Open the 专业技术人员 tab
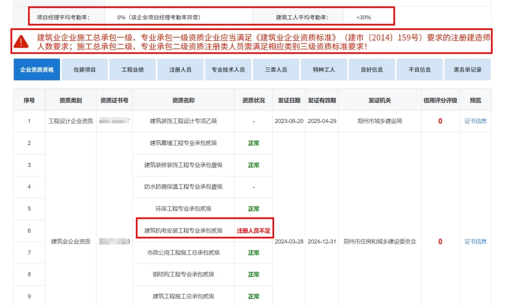The width and height of the screenshot is (506, 306). coord(228,70)
